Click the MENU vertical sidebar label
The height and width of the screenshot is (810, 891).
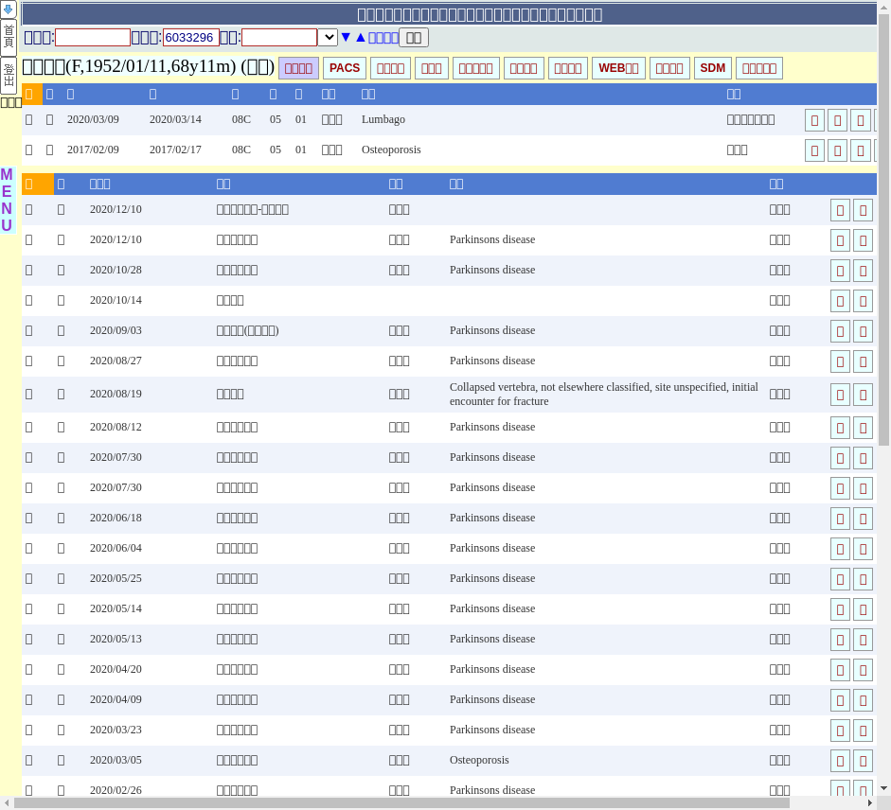[7, 200]
